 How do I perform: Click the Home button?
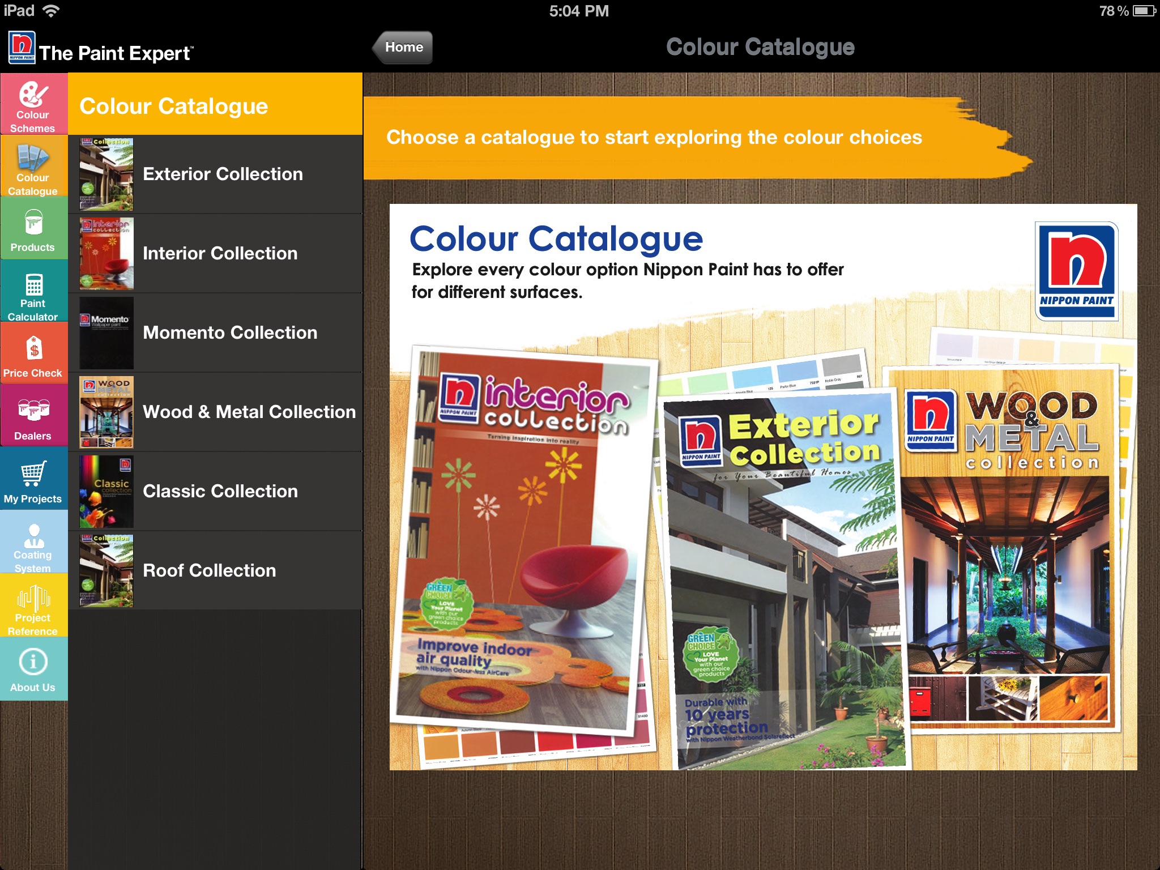(x=402, y=46)
